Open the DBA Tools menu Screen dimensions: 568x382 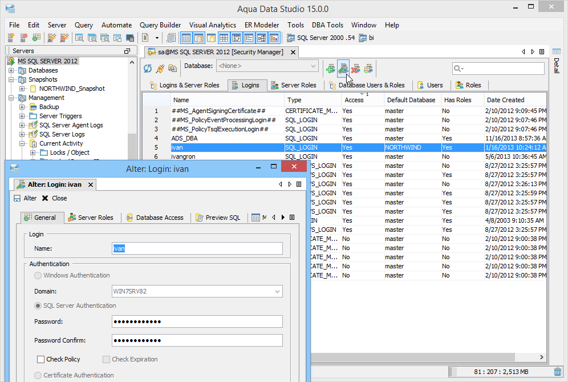tap(327, 25)
